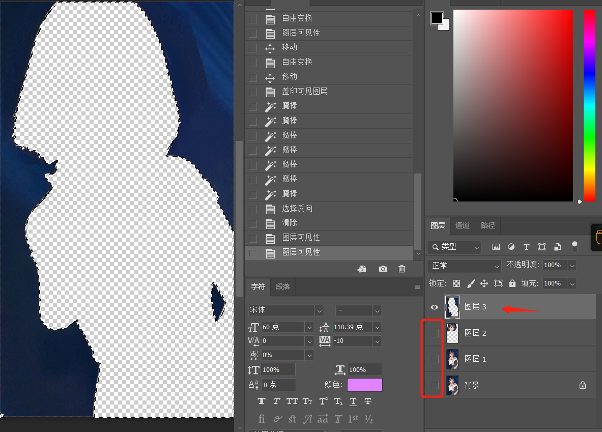
Task: Lock all padlock icon beside 填充
Action: (512, 283)
